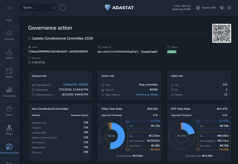The width and height of the screenshot is (238, 164).
Task: Click the governance action hash value
Action: (x=58, y=52)
